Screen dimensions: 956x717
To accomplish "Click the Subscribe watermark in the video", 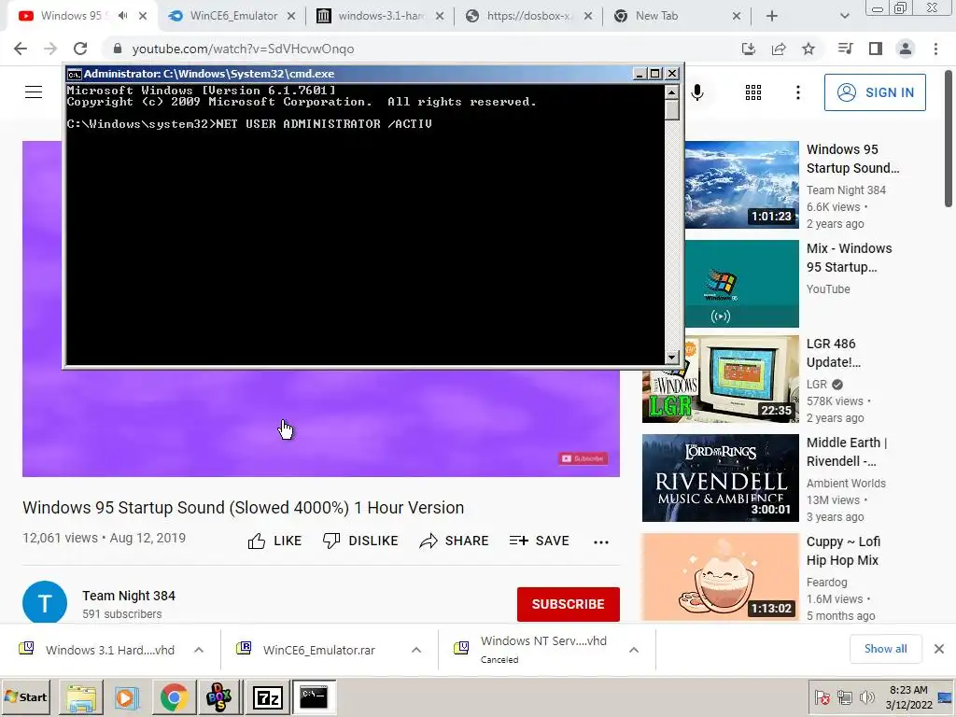I will [583, 458].
